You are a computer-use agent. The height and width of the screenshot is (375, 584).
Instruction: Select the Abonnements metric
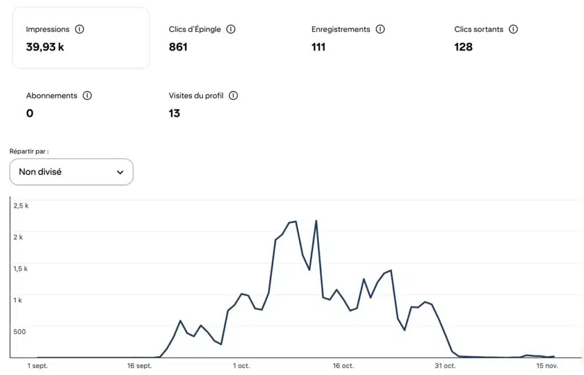51,96
